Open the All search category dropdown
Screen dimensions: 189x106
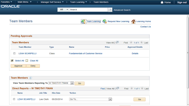(x=63, y=10)
